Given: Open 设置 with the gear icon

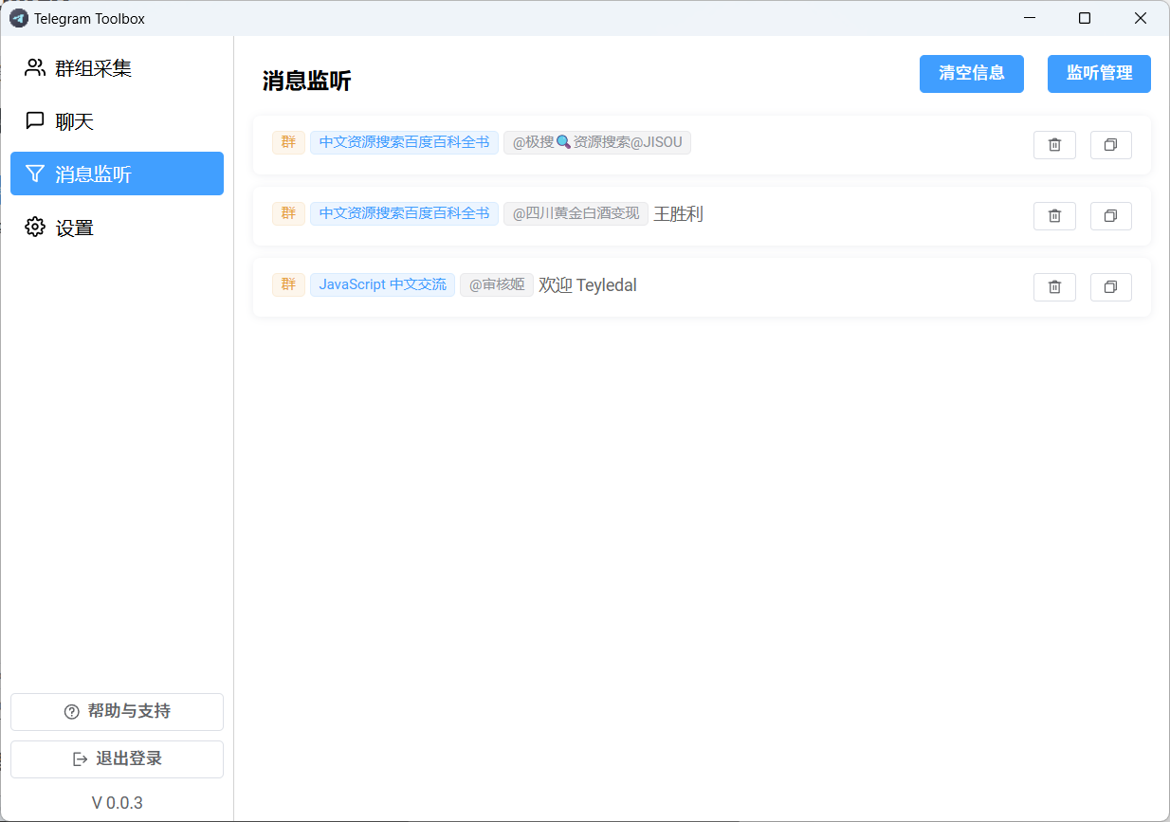Looking at the screenshot, I should click(x=35, y=227).
